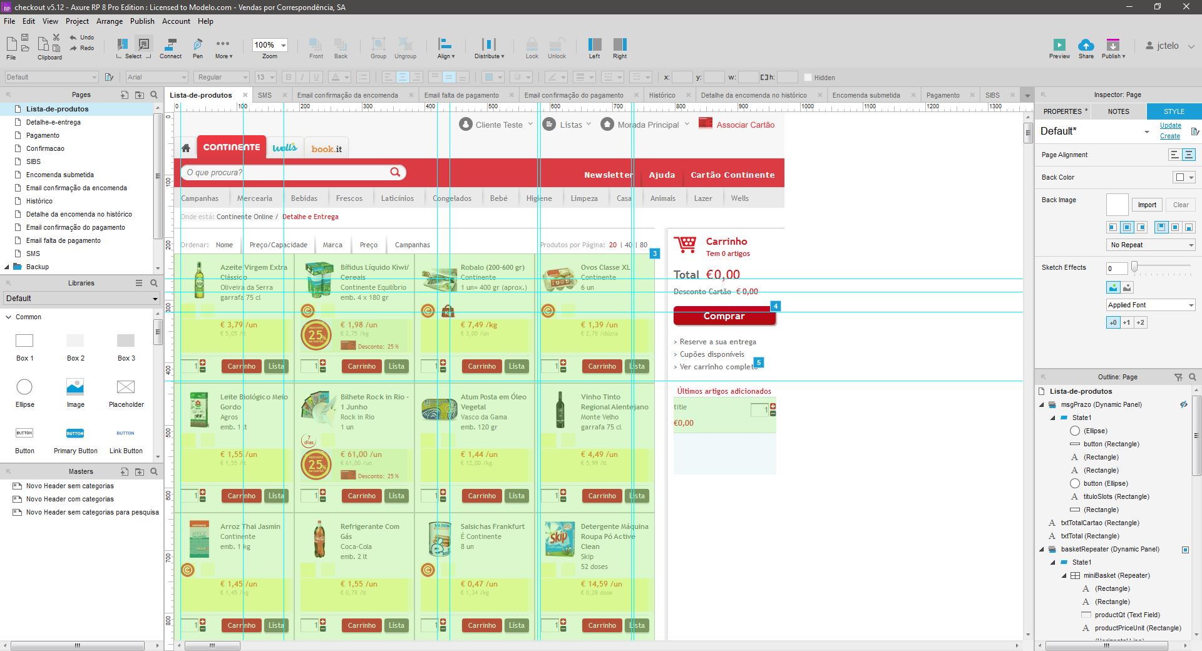Toggle the Hidden checkbox

[x=808, y=78]
